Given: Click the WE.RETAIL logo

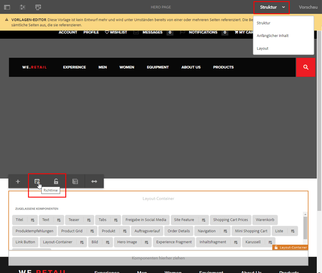Looking at the screenshot, I should click(34, 67).
